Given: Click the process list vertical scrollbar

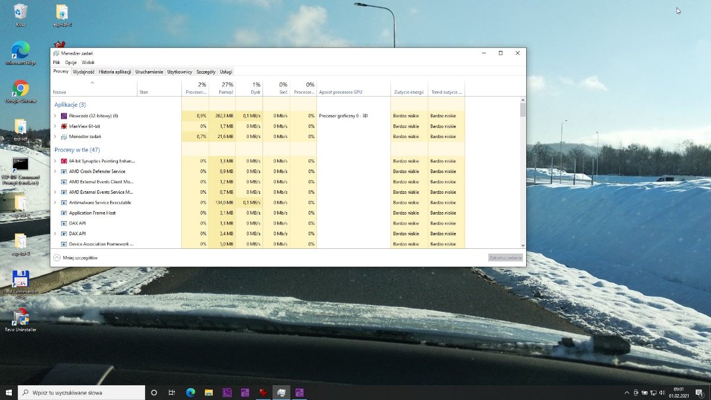Looking at the screenshot, I should 523,172.
